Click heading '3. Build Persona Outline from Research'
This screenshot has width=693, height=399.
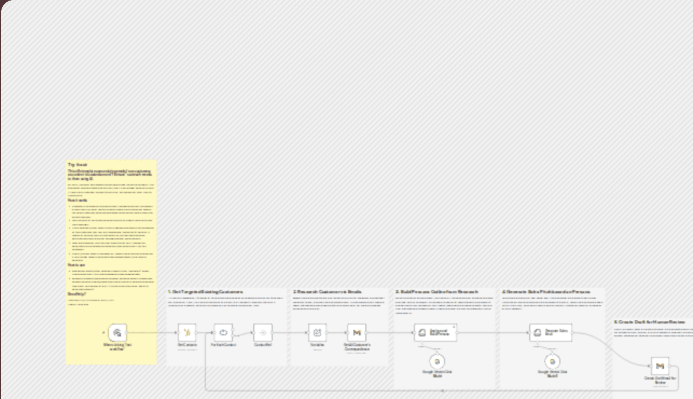(436, 292)
